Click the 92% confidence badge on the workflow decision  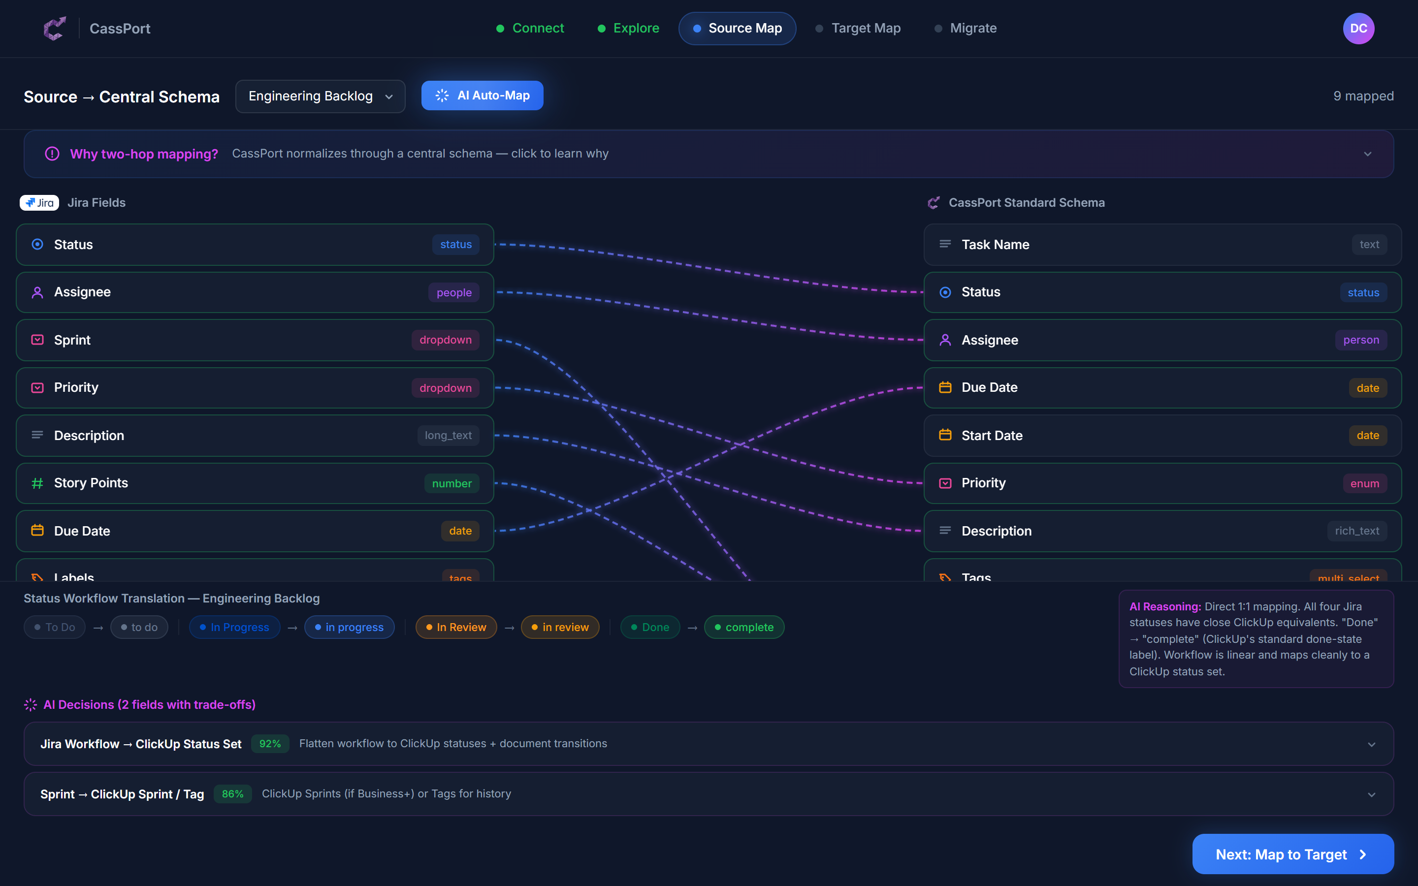(x=269, y=744)
